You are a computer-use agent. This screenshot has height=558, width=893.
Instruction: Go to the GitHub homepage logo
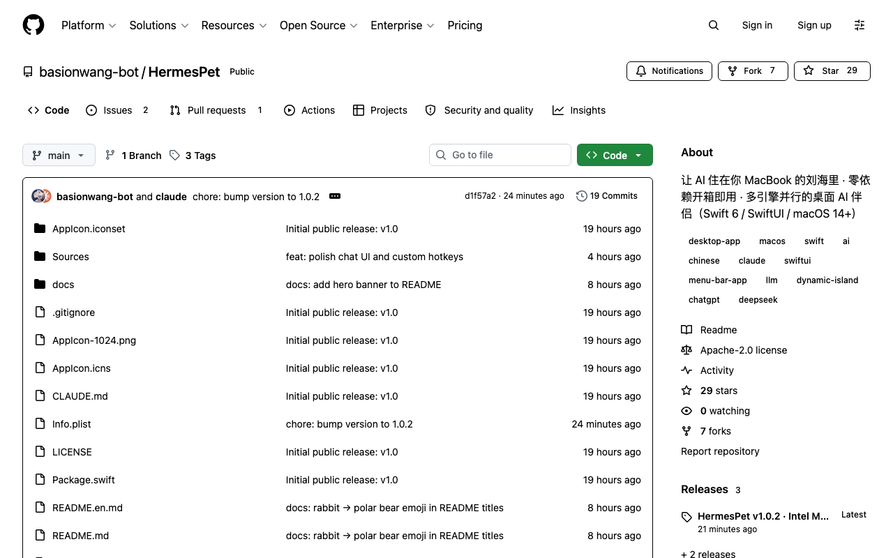pos(33,25)
